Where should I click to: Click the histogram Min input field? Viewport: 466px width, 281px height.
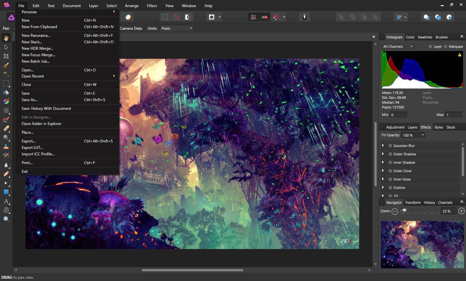[398, 115]
